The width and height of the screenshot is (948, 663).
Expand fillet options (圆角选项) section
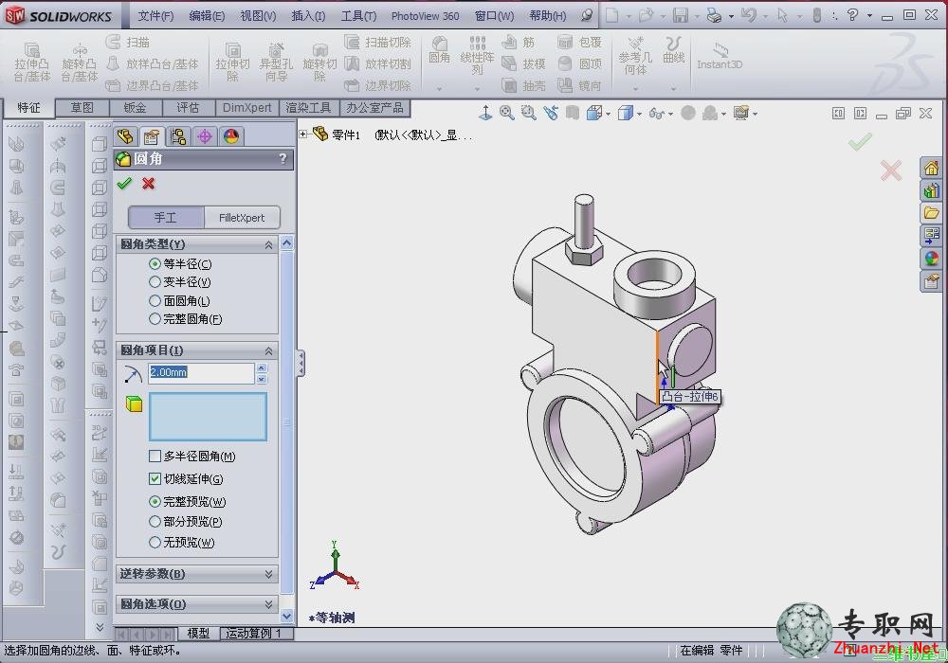pyautogui.click(x=268, y=604)
